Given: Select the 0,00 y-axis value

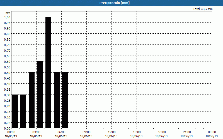Looking at the screenshot, I should [7, 128].
